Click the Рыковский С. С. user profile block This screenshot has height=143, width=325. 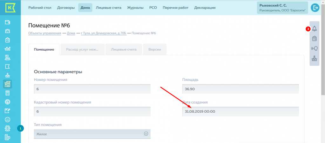282,8
